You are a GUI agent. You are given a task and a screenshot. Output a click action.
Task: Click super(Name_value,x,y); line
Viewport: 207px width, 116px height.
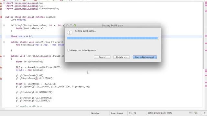coord(30,28)
